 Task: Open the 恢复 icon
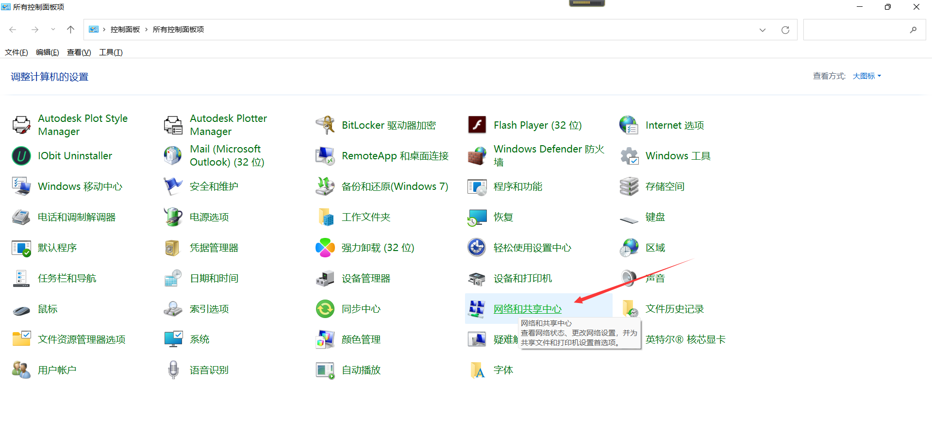(477, 217)
